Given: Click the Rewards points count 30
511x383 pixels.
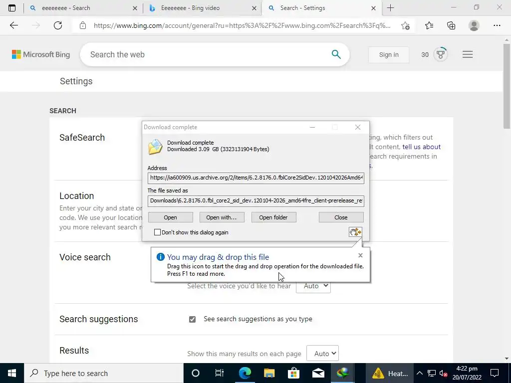Looking at the screenshot, I should 425,55.
